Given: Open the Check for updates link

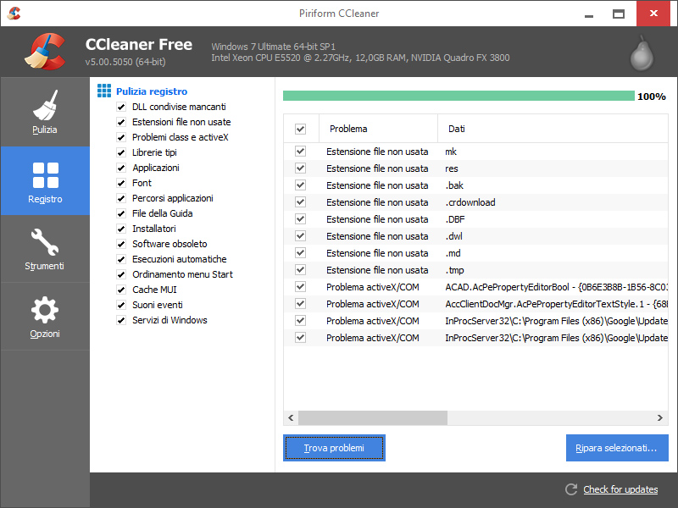Looking at the screenshot, I should coord(620,489).
